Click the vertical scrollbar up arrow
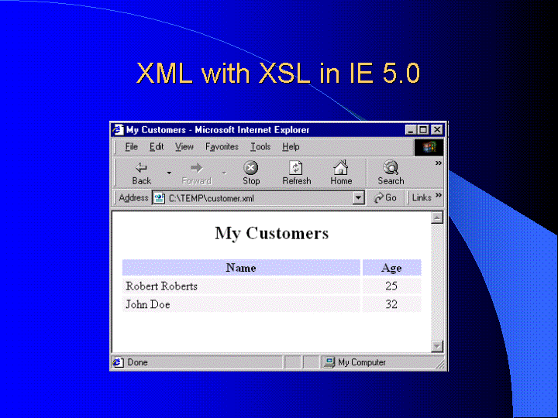The image size is (558, 418). coord(437,218)
